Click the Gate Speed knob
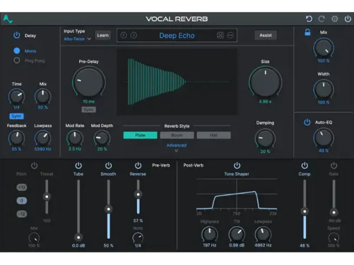Screen dimensions: 354x265 (334, 238)
